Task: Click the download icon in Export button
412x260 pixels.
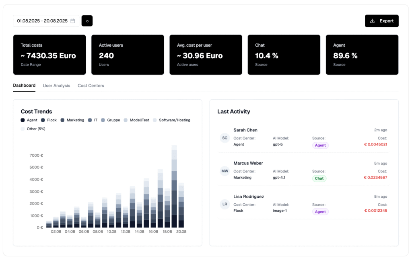Action: [x=372, y=21]
